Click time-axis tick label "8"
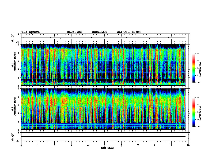The width and height of the screenshot is (212, 163). tap(155, 145)
